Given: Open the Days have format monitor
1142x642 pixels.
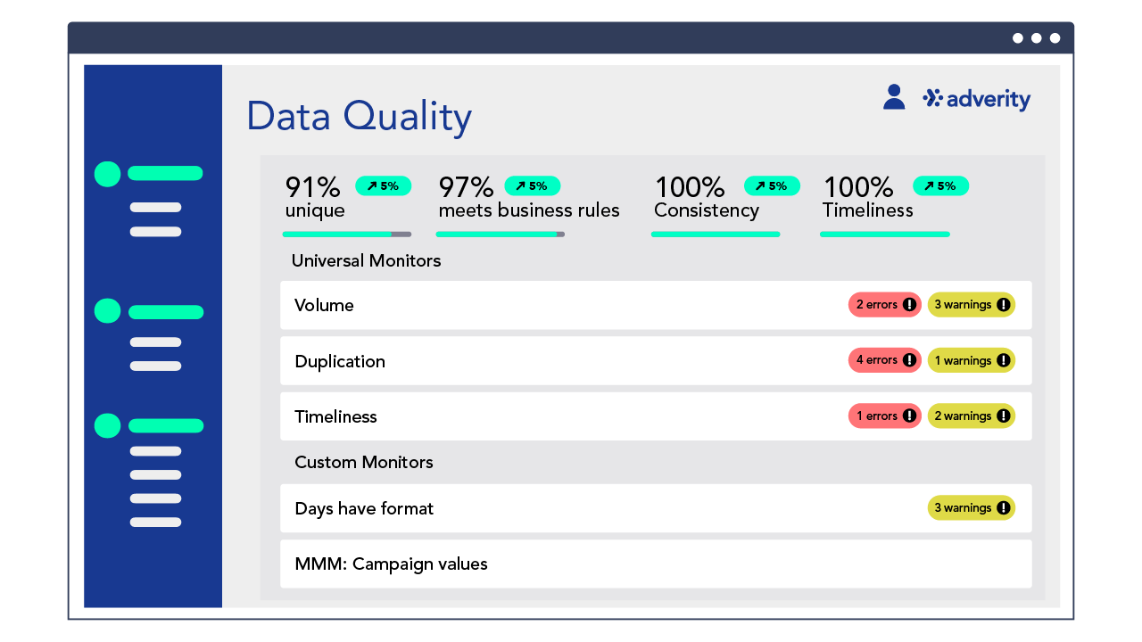Looking at the screenshot, I should click(656, 508).
